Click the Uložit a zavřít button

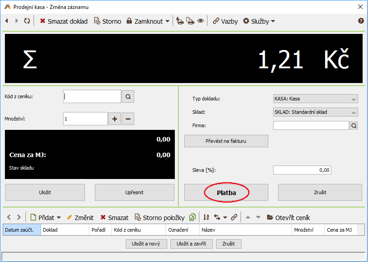tap(191, 244)
